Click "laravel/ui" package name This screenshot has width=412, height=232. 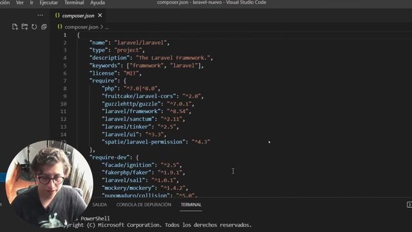[120, 135]
